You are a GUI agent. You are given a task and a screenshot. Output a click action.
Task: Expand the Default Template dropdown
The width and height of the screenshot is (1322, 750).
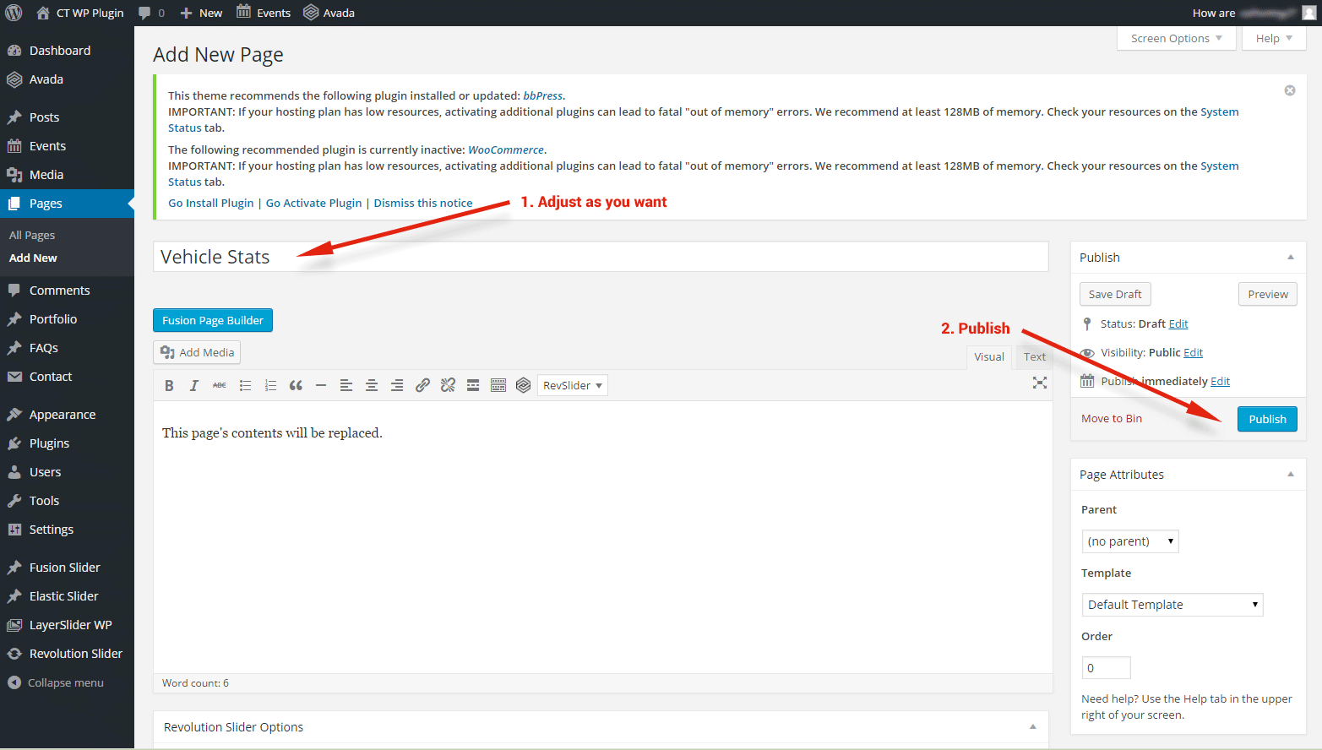1172,605
